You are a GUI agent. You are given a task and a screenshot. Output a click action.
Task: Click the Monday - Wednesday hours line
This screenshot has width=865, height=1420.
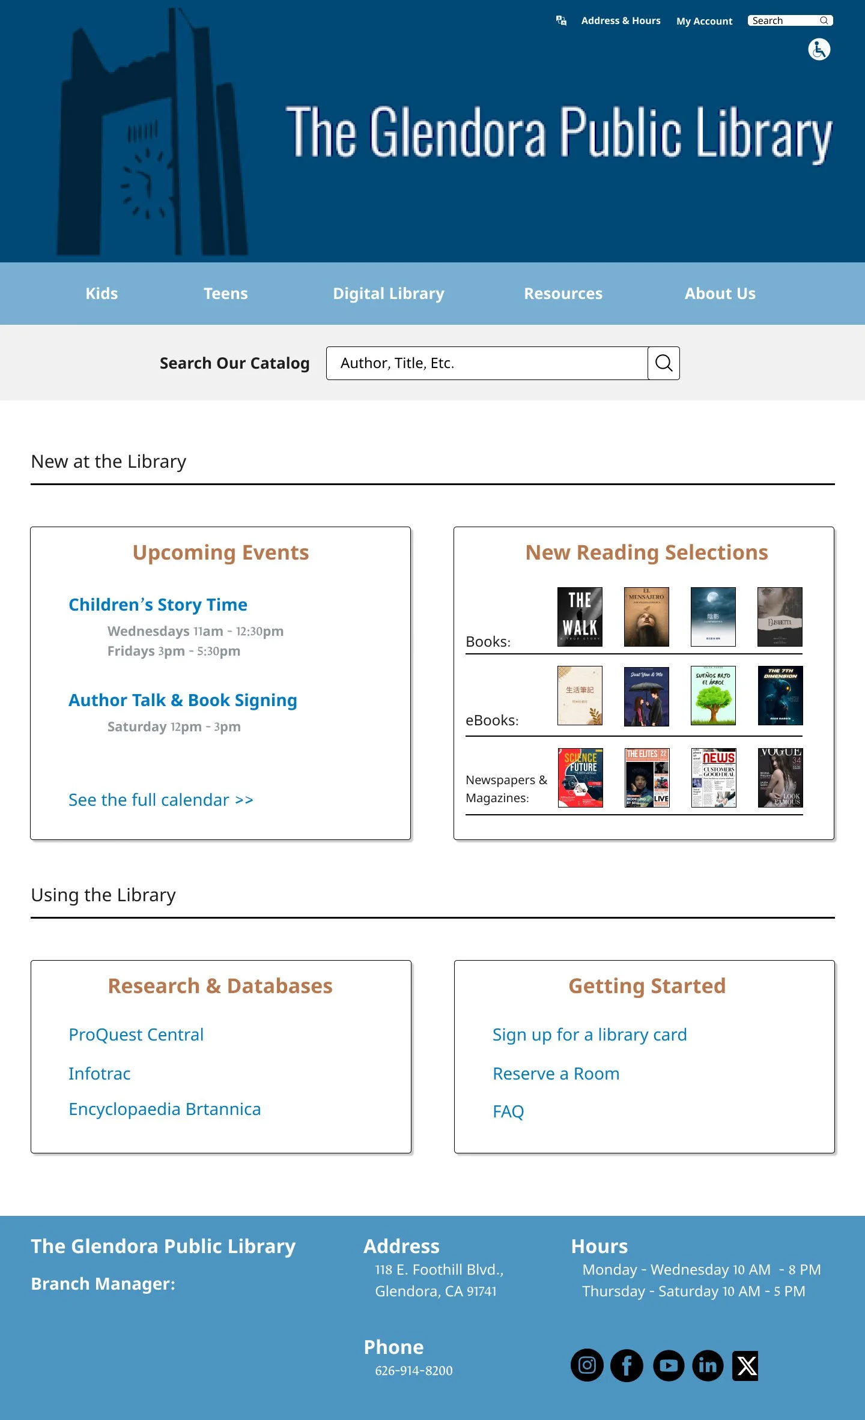[x=701, y=1270]
